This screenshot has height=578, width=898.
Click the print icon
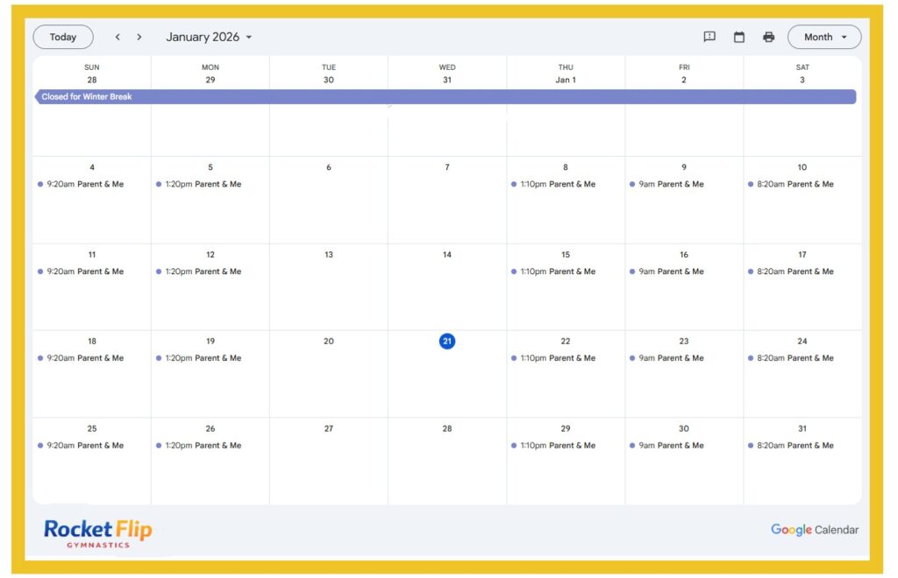pos(769,37)
